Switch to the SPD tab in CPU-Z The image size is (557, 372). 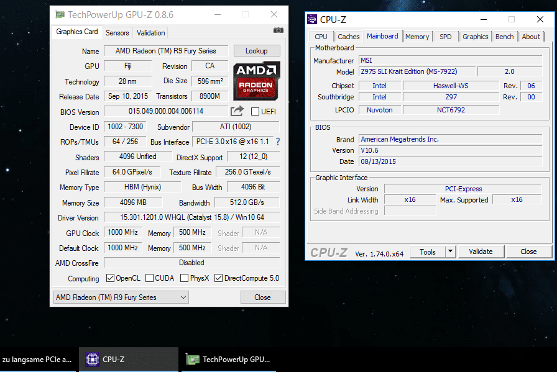(446, 37)
